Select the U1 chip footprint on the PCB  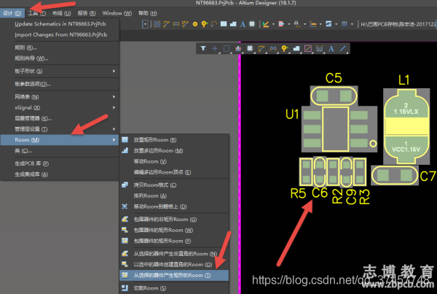pyautogui.click(x=339, y=129)
